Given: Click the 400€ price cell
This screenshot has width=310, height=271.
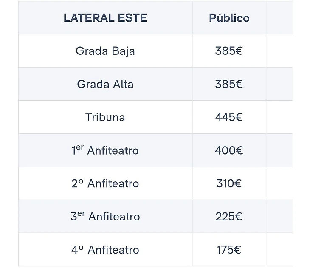Looking at the screenshot, I should click(229, 150).
